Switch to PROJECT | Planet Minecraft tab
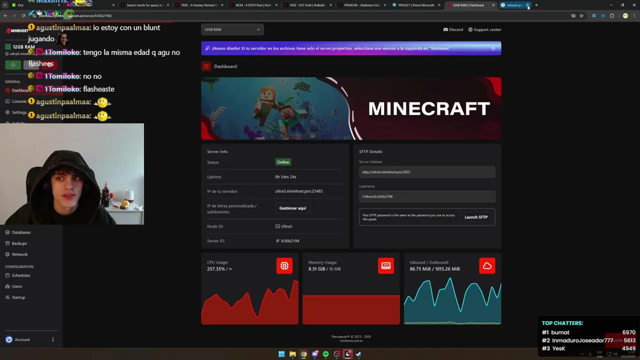The width and height of the screenshot is (640, 360). [416, 5]
